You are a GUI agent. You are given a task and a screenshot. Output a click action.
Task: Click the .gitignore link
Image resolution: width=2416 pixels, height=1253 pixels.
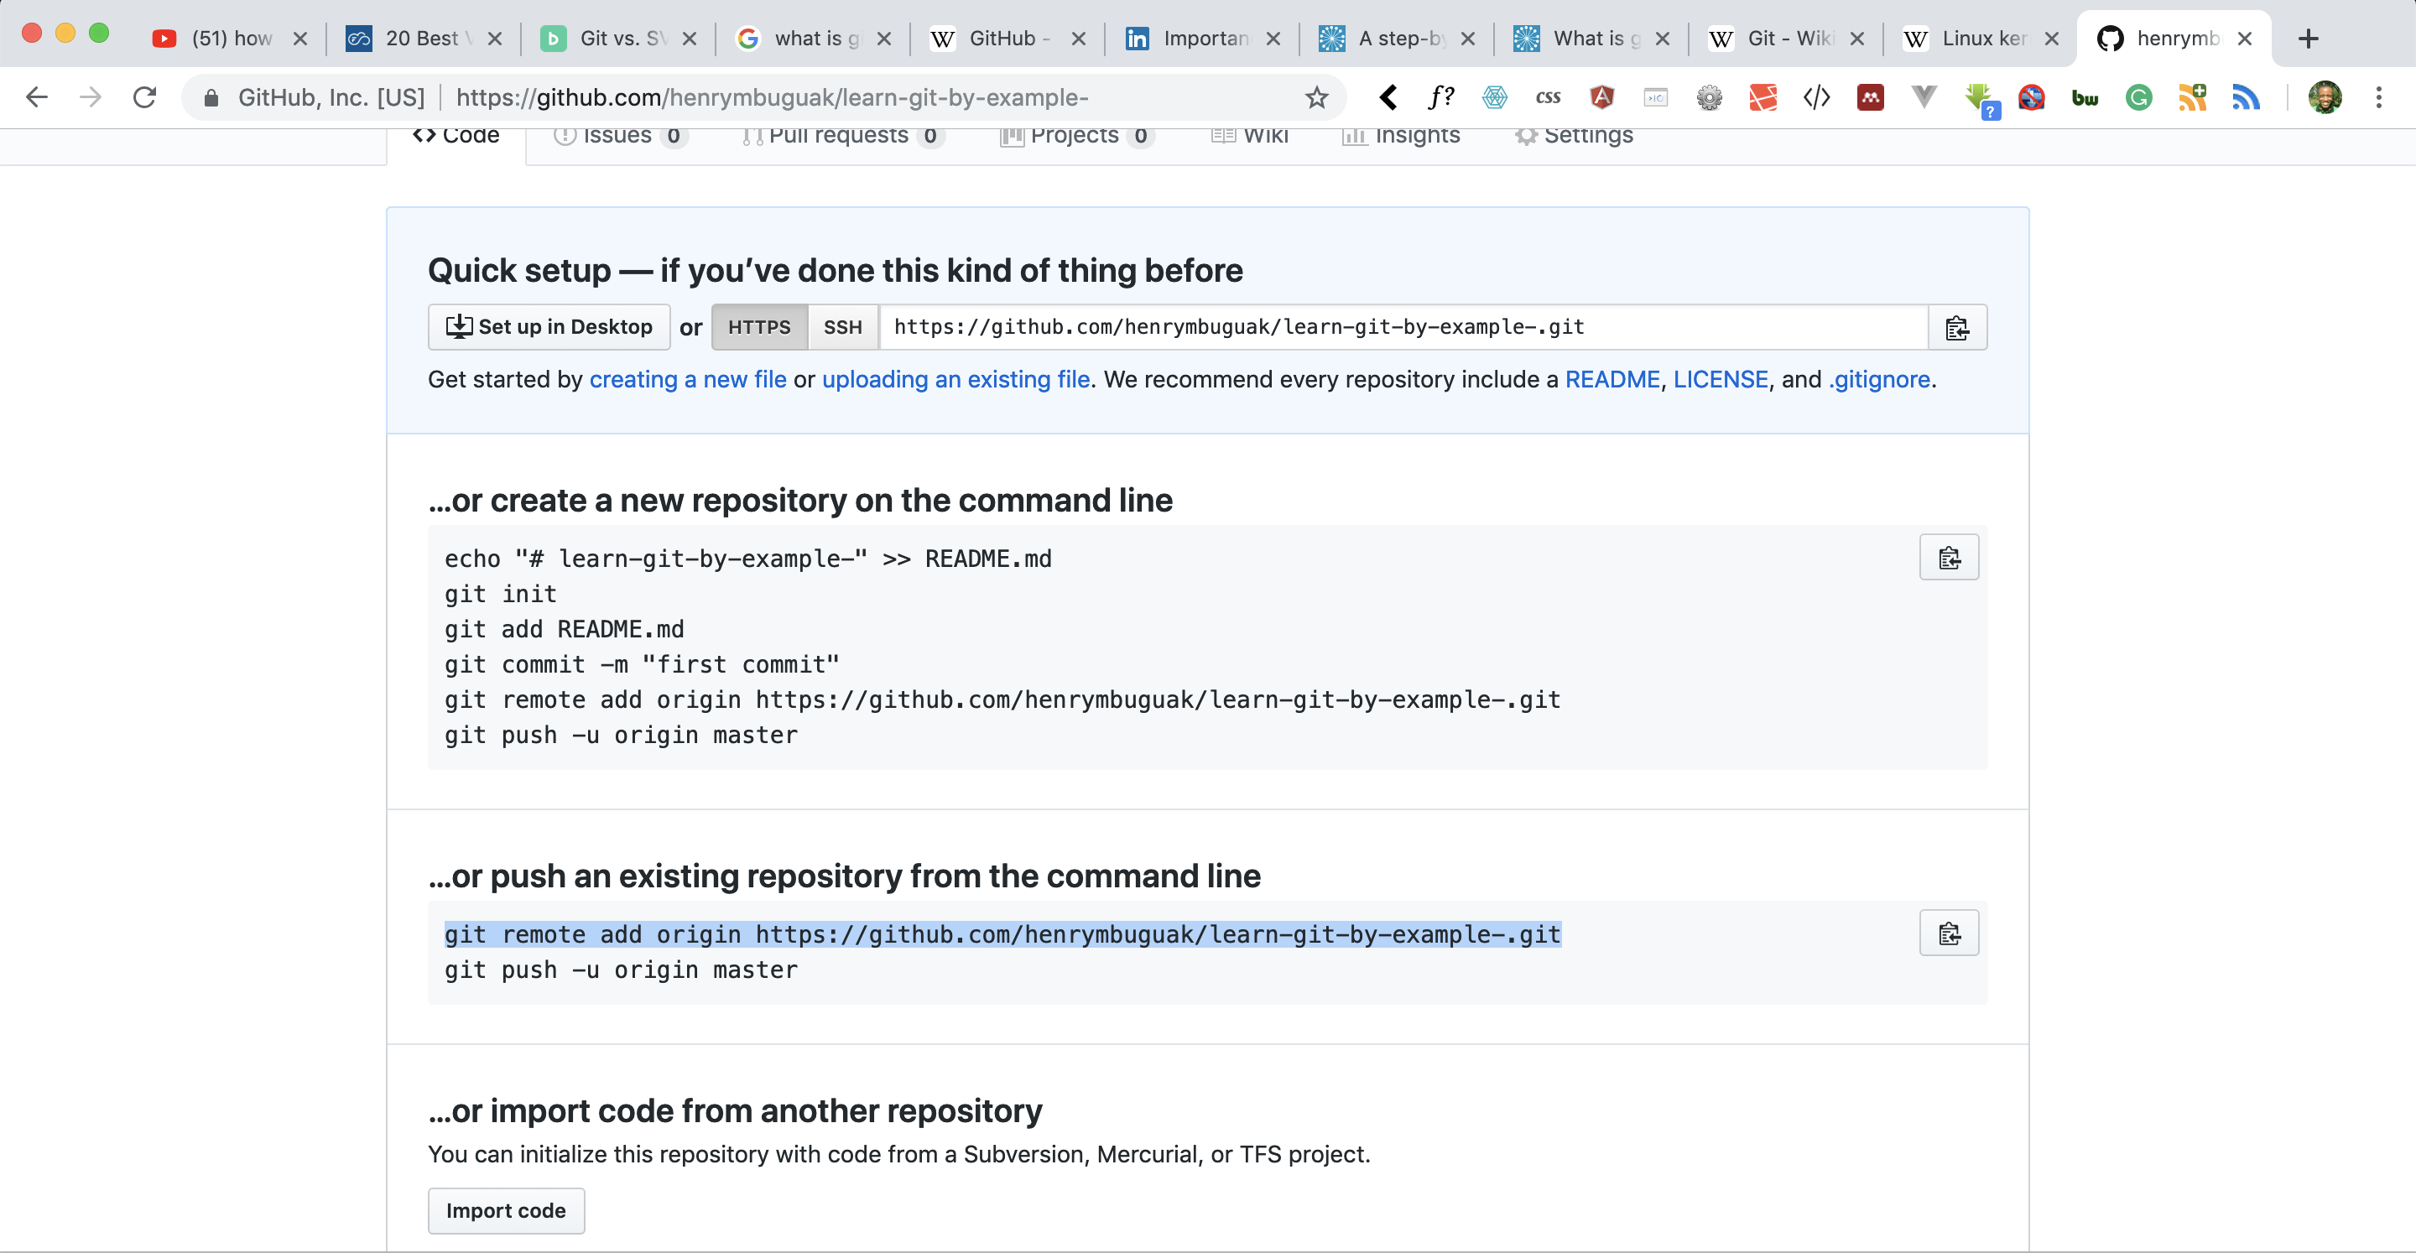pos(1878,379)
